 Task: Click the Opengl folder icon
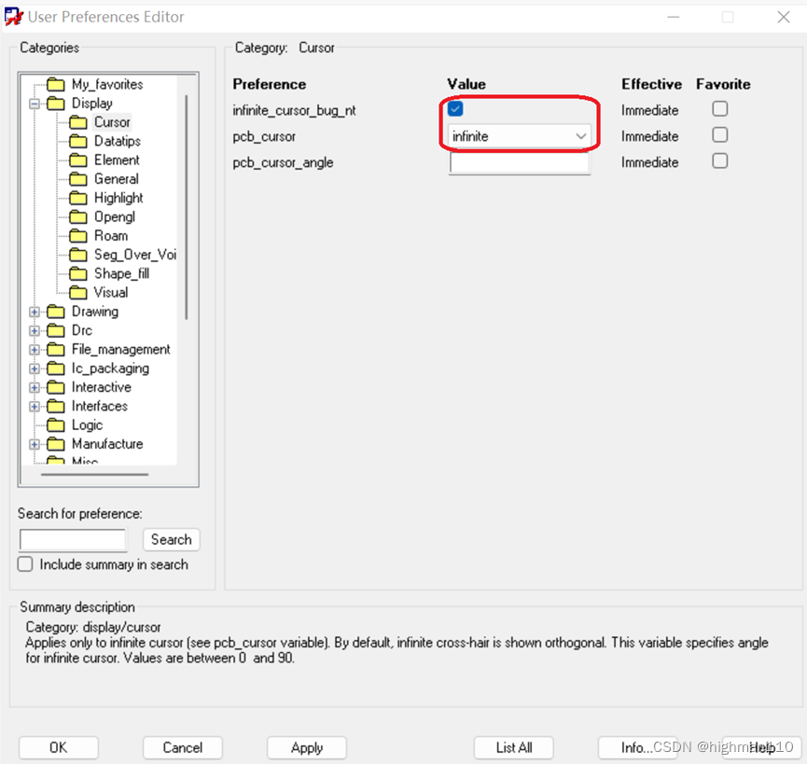[x=78, y=216]
